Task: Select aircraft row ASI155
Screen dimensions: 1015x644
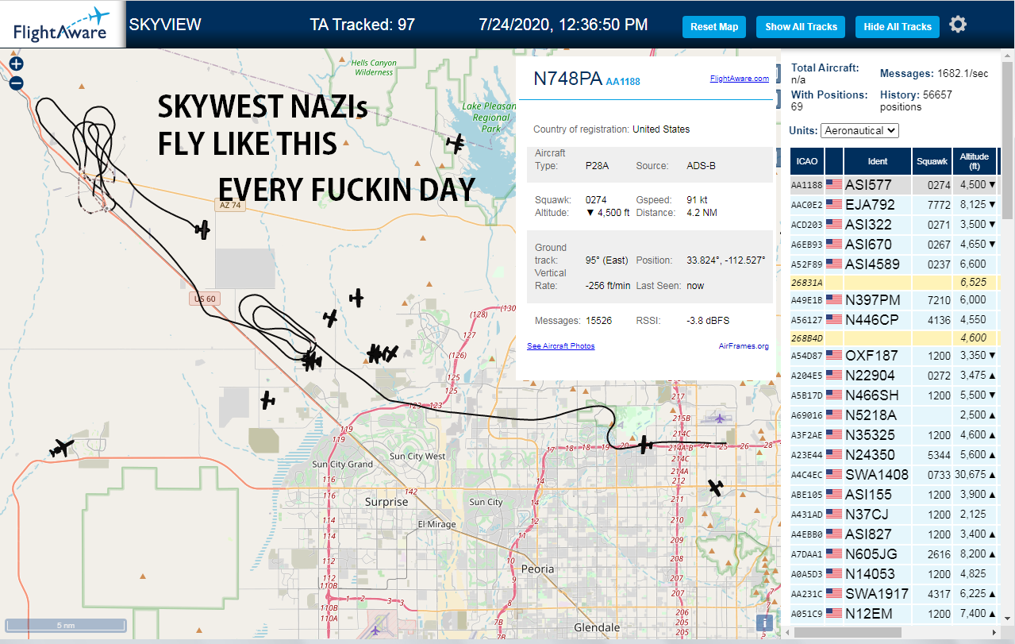Action: (x=894, y=494)
